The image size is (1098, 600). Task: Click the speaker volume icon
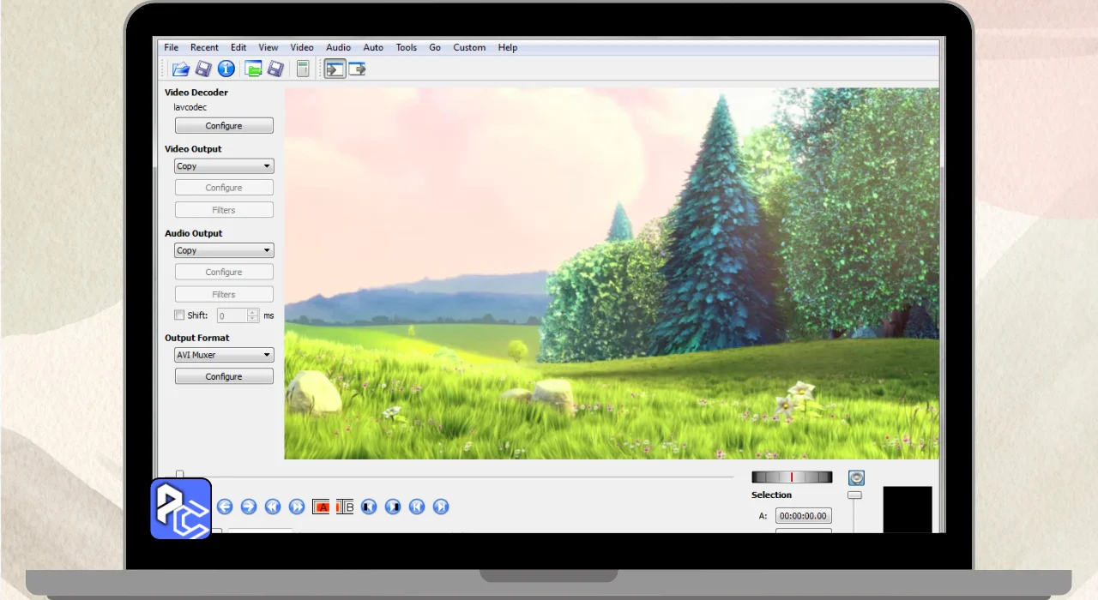click(x=856, y=477)
